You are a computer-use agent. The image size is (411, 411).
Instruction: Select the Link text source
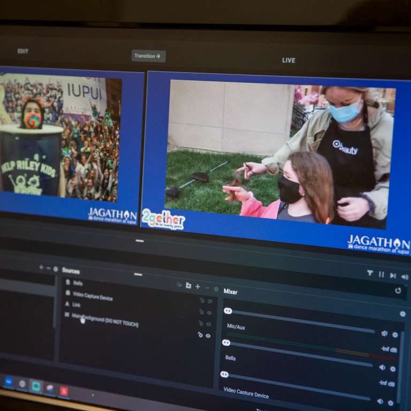76,305
